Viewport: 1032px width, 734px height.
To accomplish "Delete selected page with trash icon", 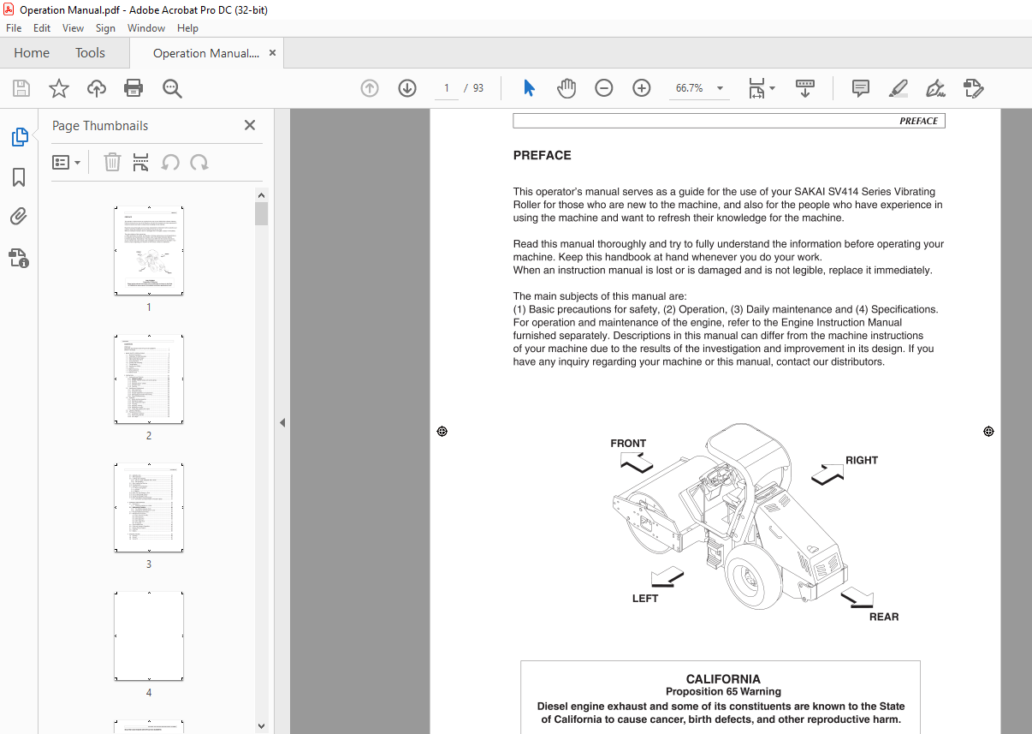I will (112, 163).
